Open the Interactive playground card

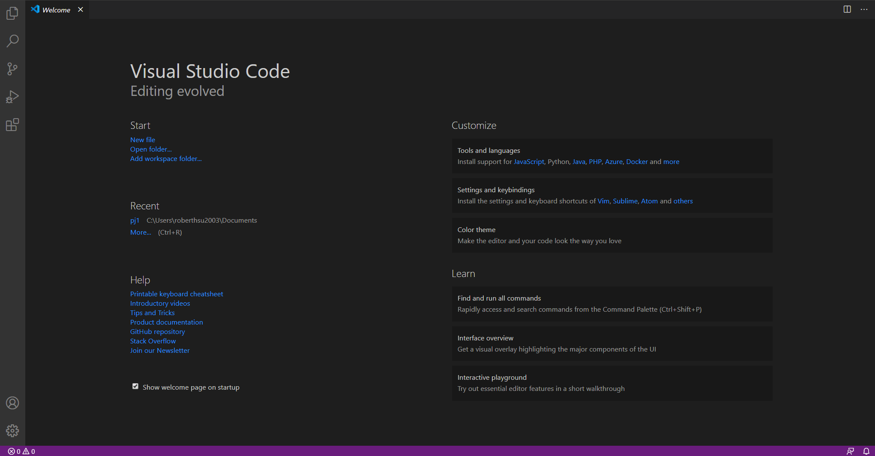612,383
